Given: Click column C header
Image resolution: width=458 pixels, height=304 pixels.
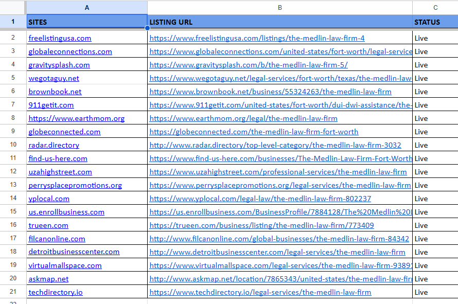Looking at the screenshot, I should coord(435,8).
